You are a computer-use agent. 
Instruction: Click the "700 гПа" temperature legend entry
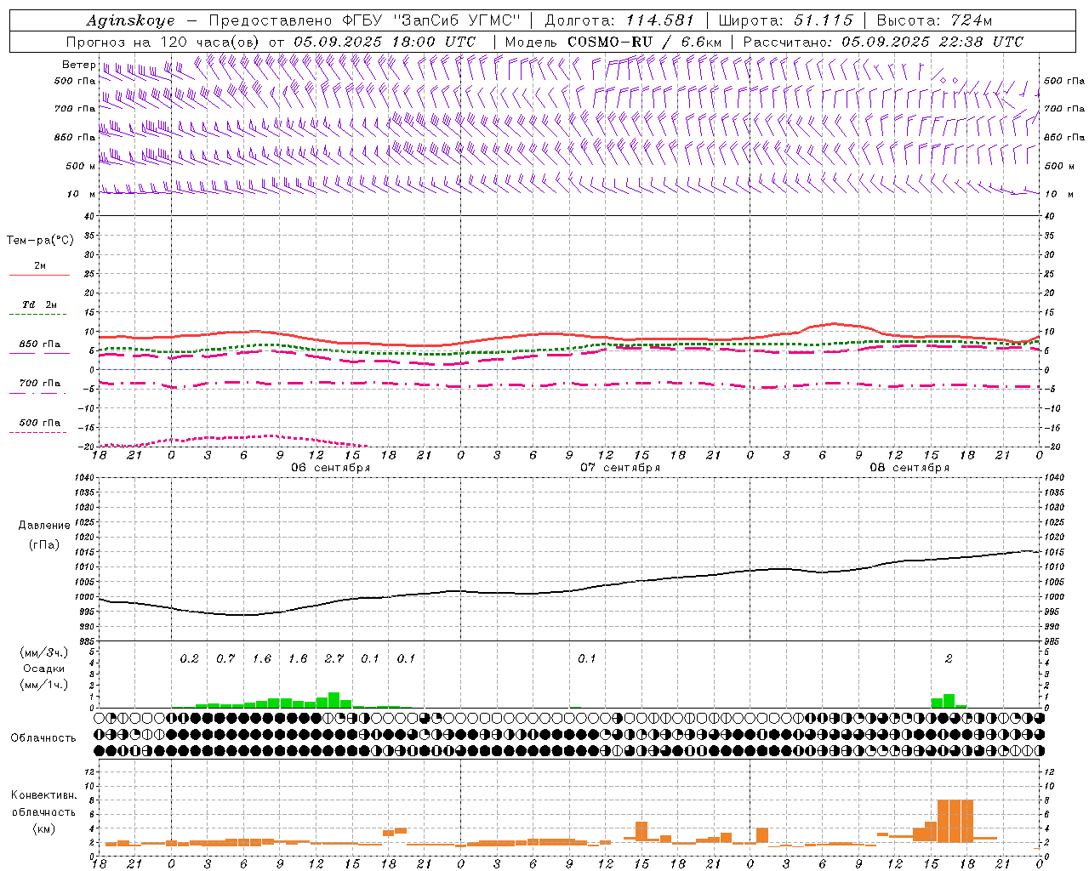click(x=39, y=384)
